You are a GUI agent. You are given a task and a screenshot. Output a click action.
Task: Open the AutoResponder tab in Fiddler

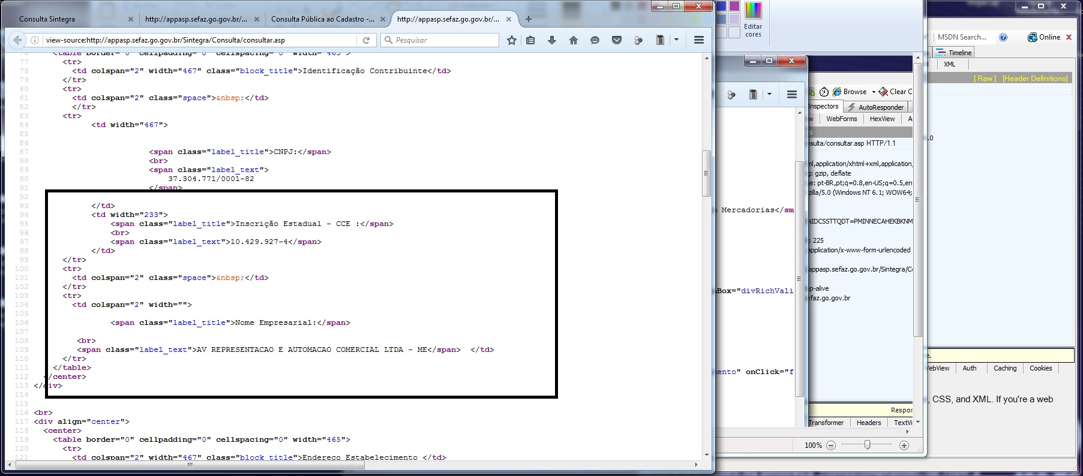tap(875, 107)
